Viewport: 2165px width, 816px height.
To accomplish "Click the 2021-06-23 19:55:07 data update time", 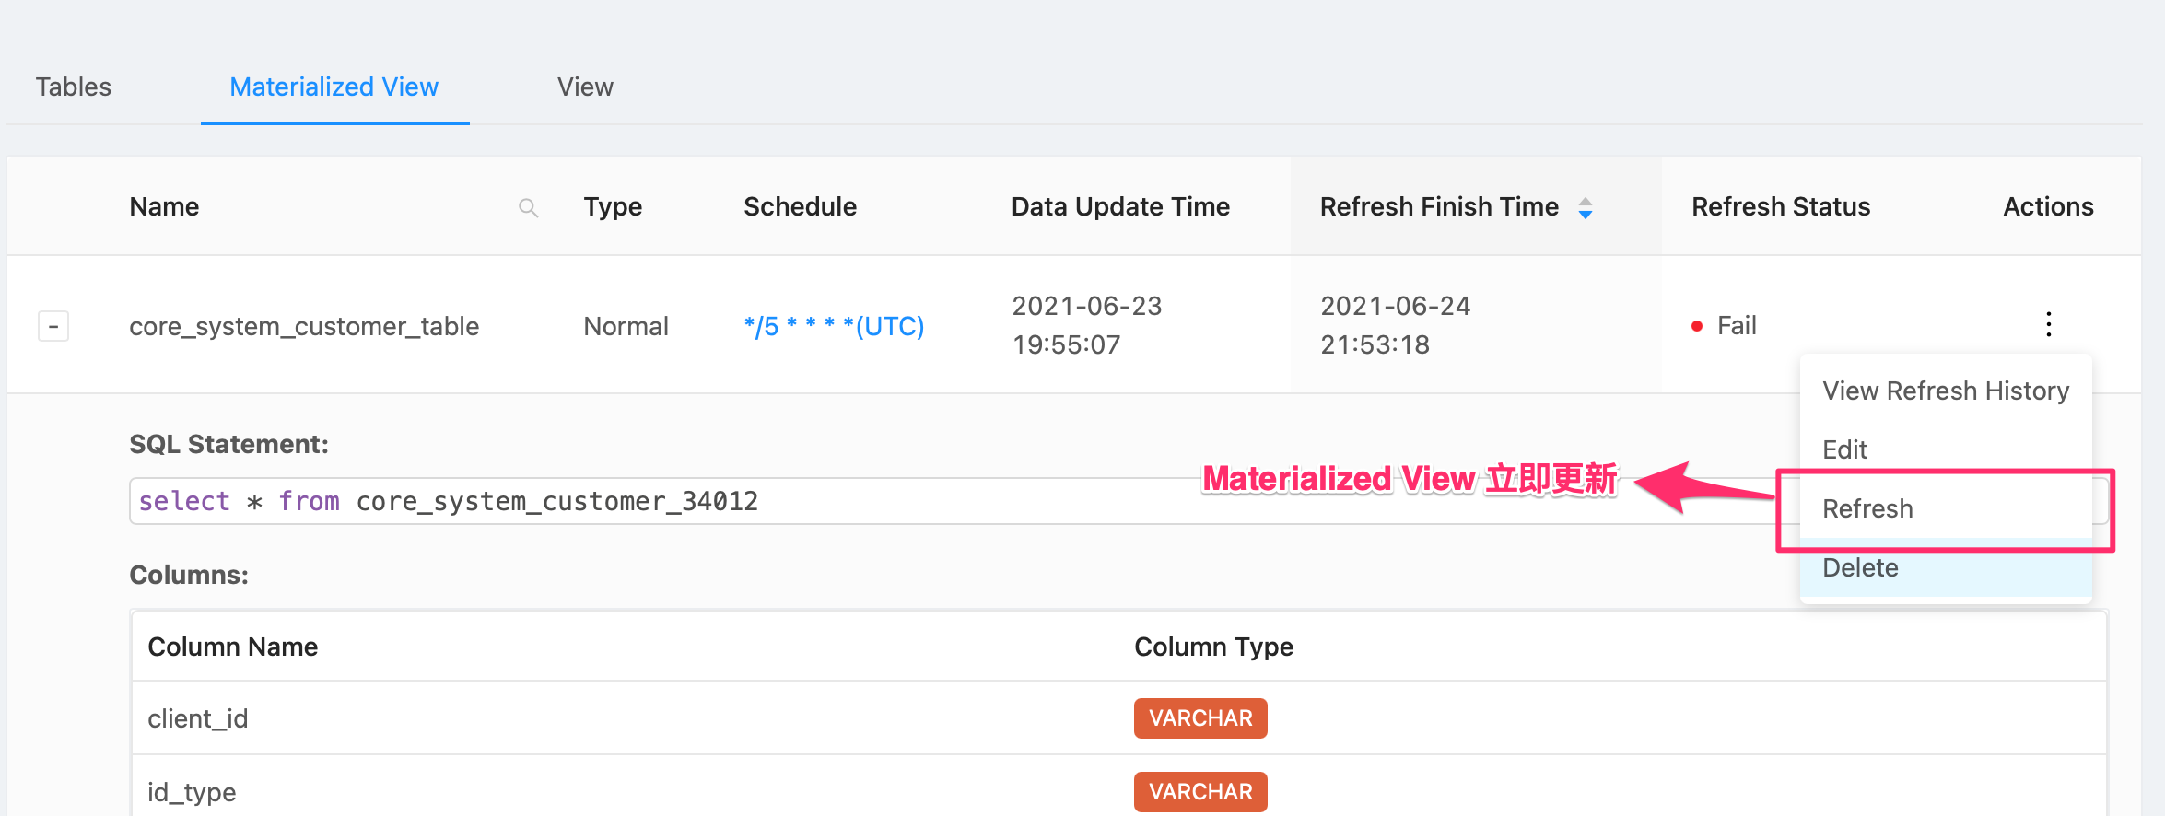I will [1087, 325].
